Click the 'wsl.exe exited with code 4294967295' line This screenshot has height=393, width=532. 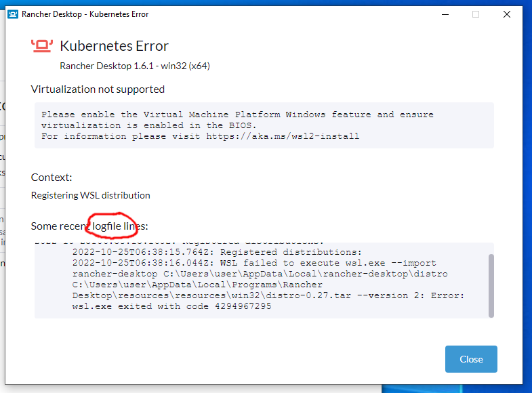[x=171, y=306]
